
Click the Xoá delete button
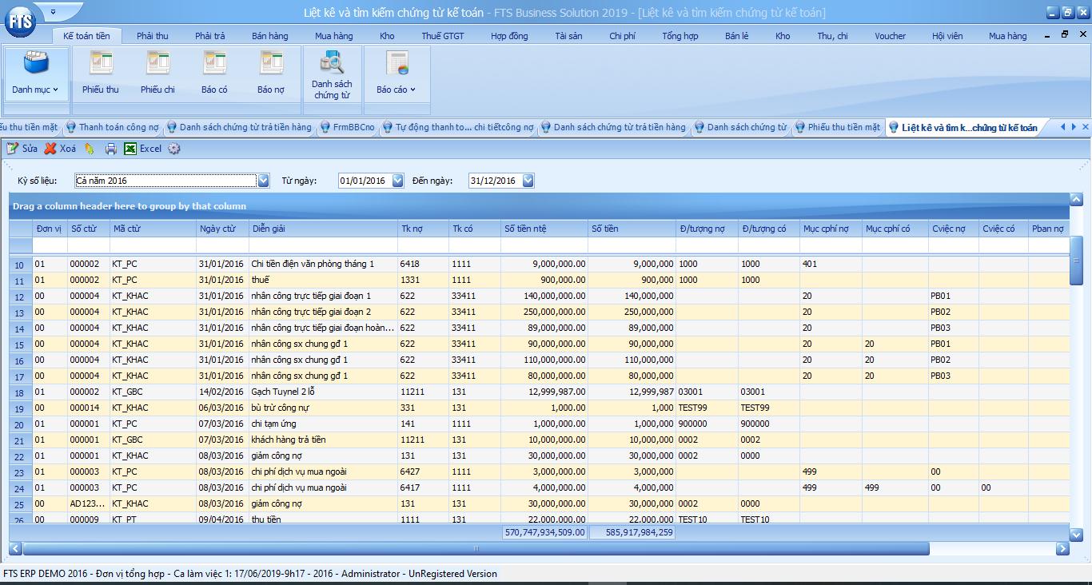coord(61,149)
